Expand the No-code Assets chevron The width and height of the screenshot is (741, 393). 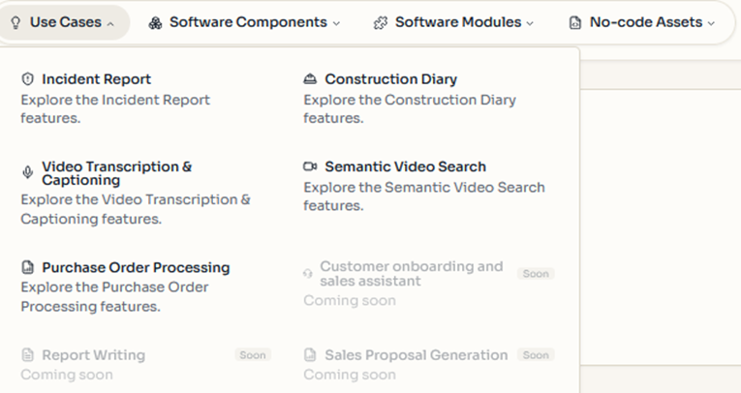pos(711,23)
